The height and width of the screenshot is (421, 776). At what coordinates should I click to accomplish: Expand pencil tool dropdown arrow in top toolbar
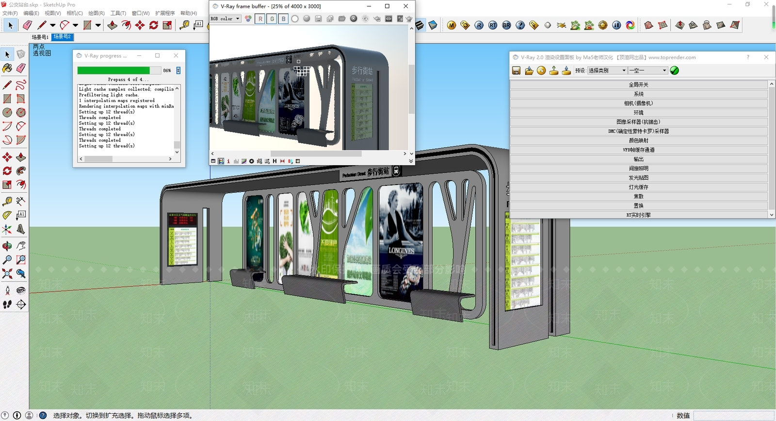coord(53,25)
